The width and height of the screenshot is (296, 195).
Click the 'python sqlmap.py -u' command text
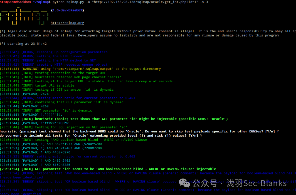tap(71, 2)
